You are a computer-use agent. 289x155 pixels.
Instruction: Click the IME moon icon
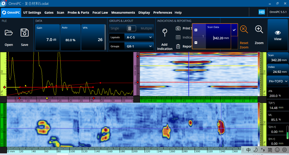(256, 150)
